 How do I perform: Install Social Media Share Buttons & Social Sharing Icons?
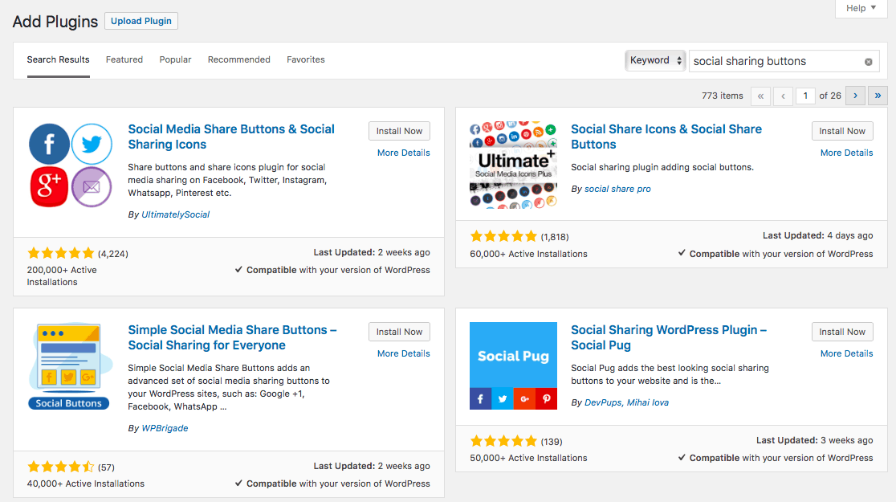pos(400,131)
